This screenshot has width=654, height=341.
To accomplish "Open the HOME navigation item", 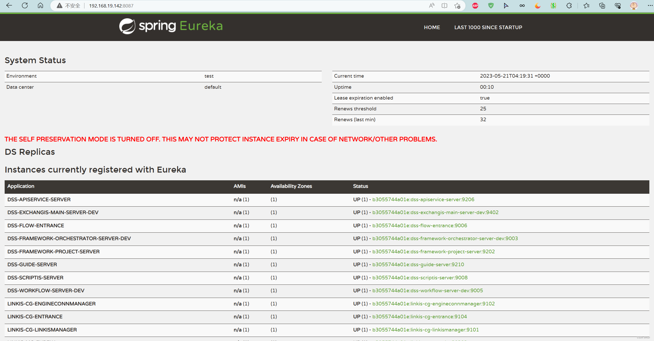I will point(432,27).
